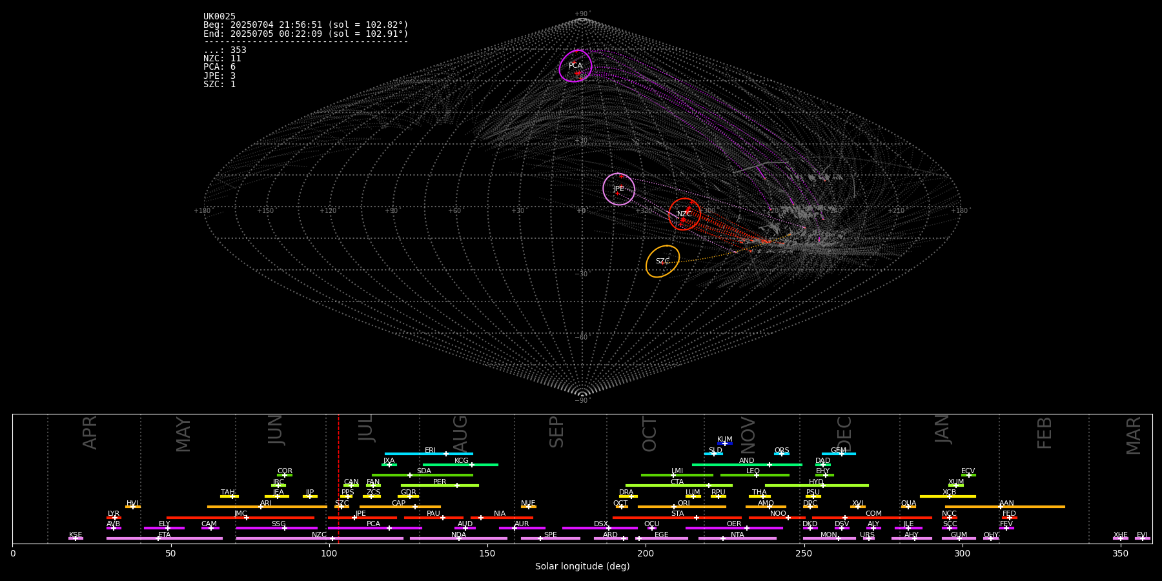Click the QUA shower label in timeline
This screenshot has height=581, width=1162.
(909, 504)
